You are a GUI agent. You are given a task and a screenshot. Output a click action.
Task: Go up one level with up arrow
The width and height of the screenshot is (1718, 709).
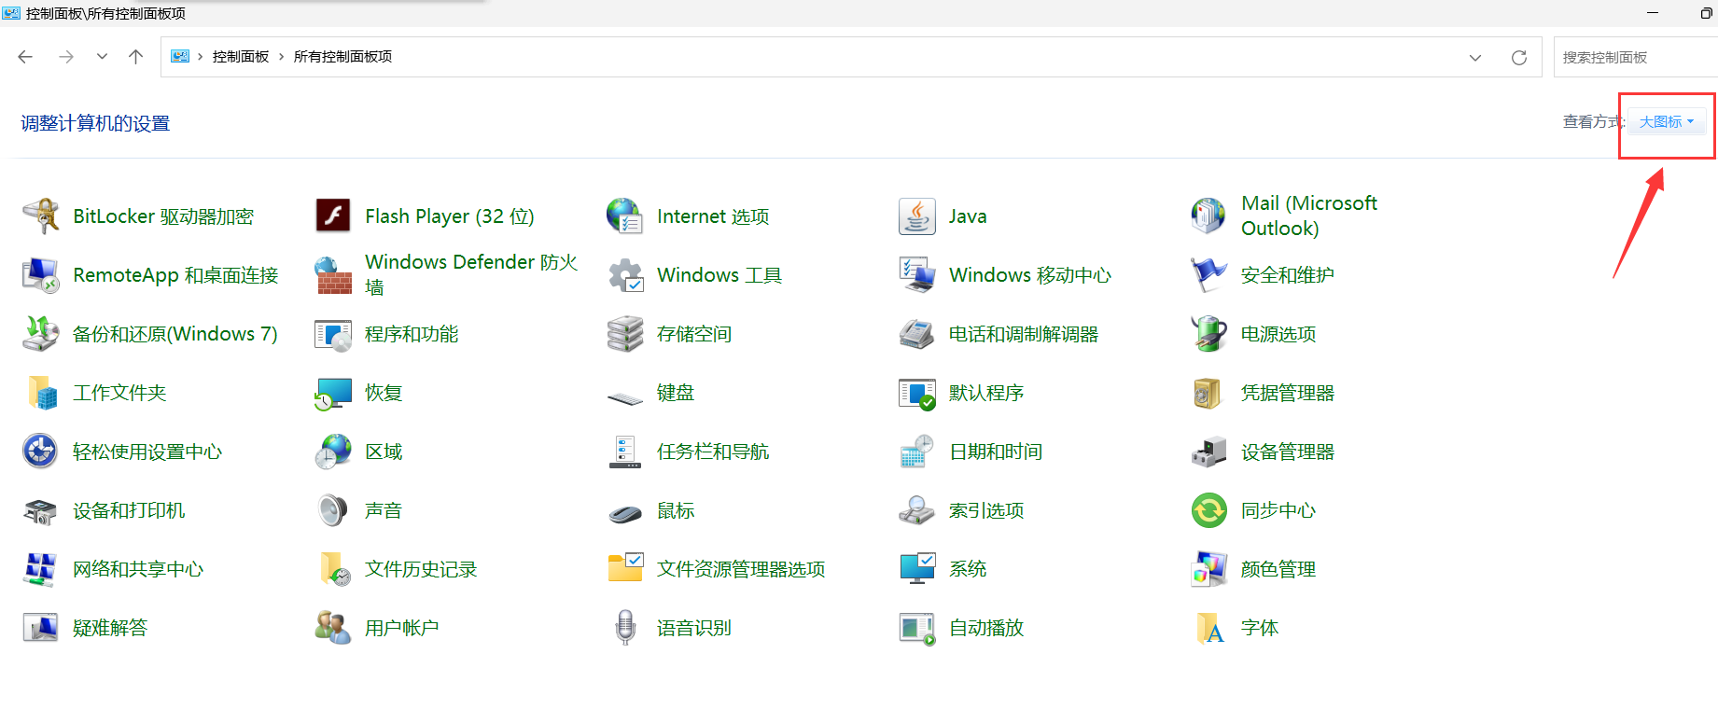pos(135,57)
